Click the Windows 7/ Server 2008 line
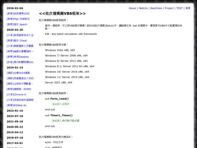Viewport: 197px width, 148px height. (x=66, y=56)
